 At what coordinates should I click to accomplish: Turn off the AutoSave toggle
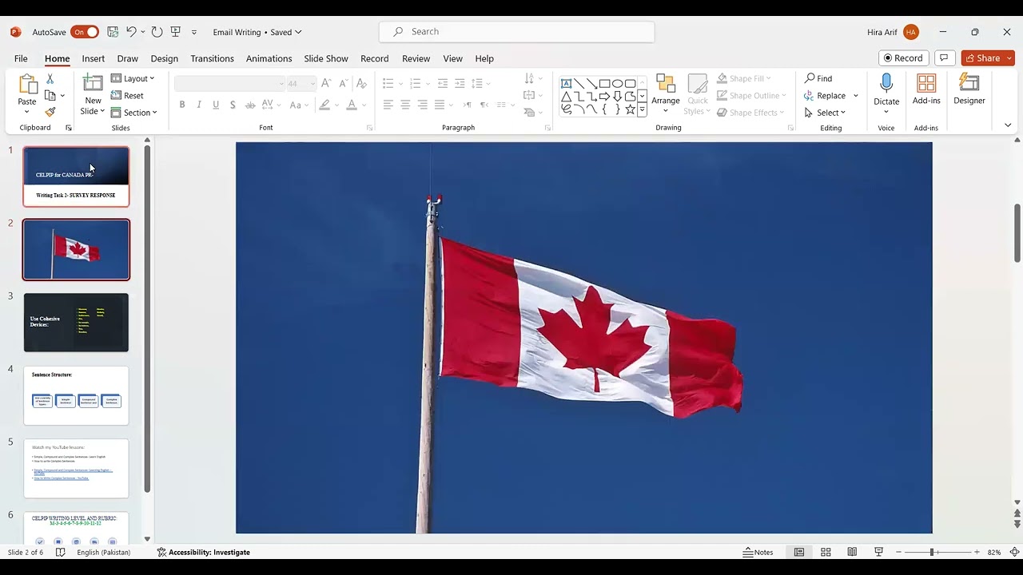(85, 32)
